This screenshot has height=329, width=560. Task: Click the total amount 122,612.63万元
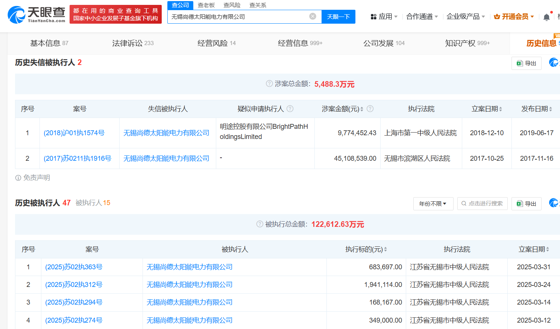pos(338,224)
